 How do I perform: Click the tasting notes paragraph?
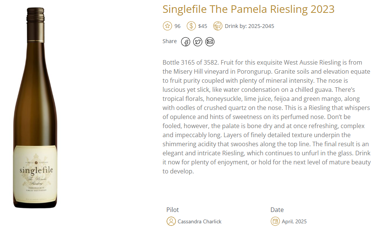266,117
